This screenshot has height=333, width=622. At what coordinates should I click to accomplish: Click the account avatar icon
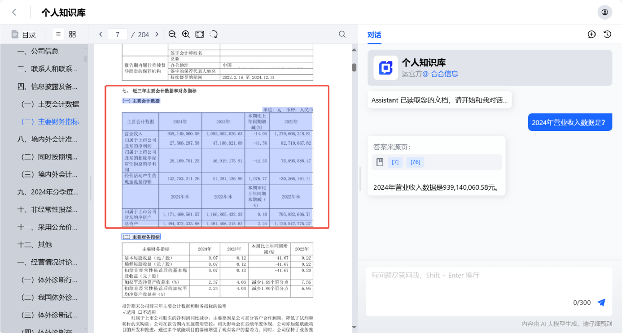click(x=604, y=12)
